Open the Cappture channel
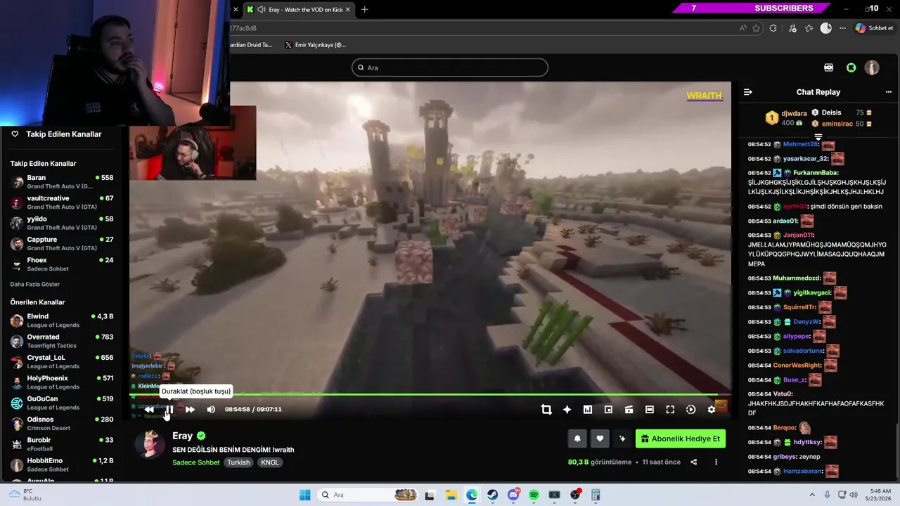The image size is (900, 506). [x=62, y=243]
